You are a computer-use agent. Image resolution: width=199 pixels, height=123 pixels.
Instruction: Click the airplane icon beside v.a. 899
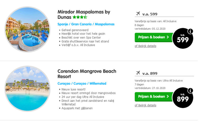coord(138,73)
